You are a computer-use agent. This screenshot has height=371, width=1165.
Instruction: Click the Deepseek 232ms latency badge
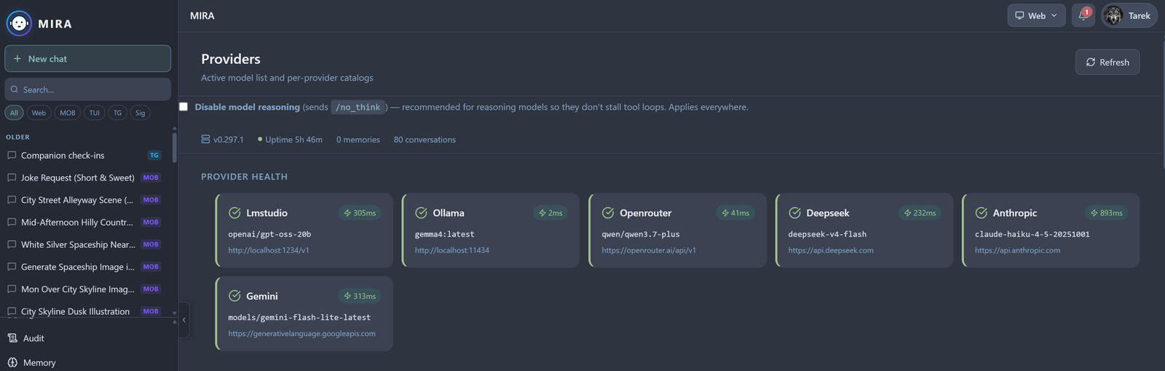pyautogui.click(x=920, y=213)
